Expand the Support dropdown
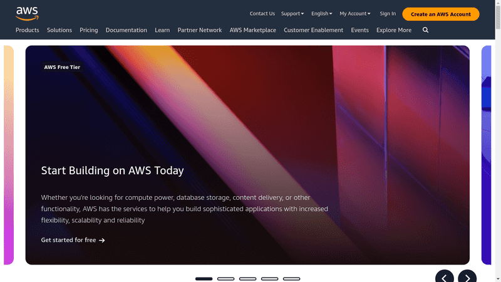The width and height of the screenshot is (501, 282). point(292,14)
